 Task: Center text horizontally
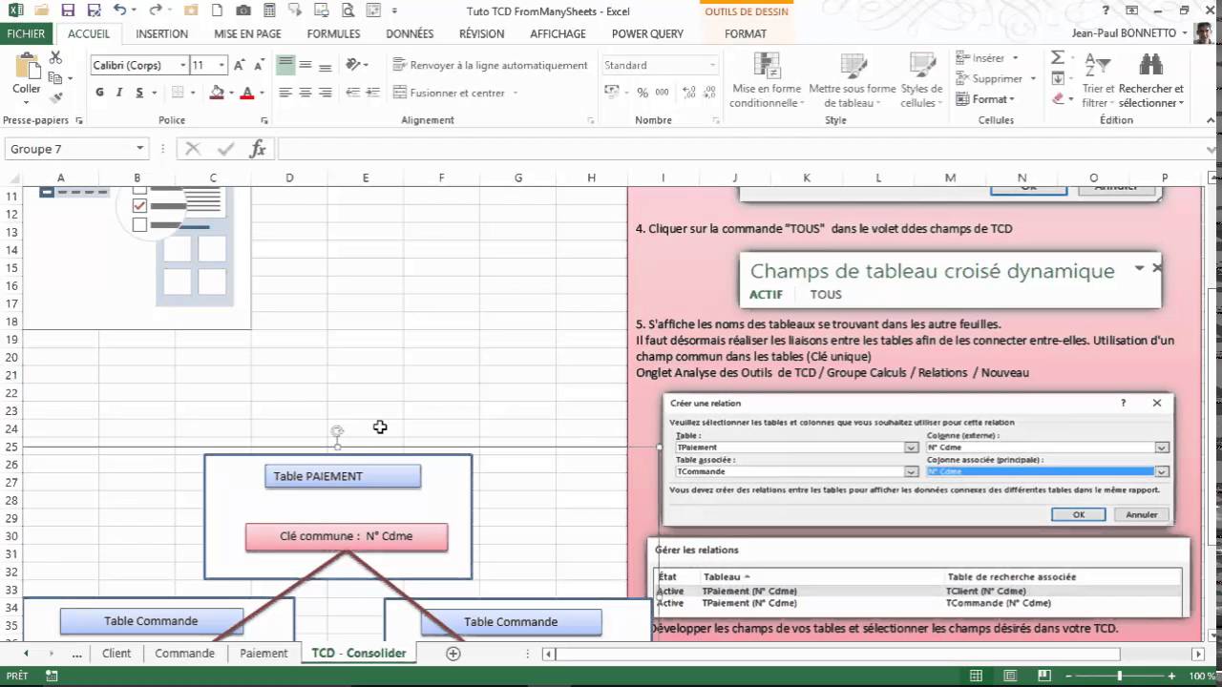[305, 93]
